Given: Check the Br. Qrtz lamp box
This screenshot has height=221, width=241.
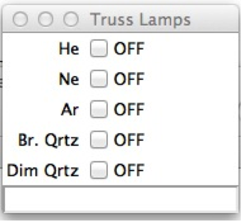Looking at the screenshot, I should pyautogui.click(x=99, y=139).
